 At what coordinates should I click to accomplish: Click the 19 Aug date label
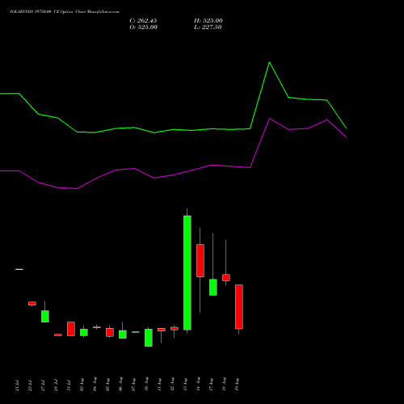[x=237, y=385]
